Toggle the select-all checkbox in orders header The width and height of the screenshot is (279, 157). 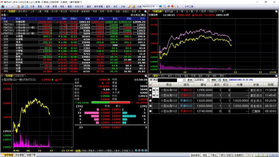[150, 85]
